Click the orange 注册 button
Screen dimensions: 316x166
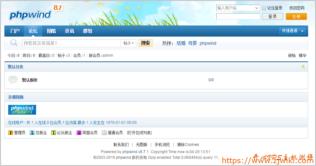[296, 17]
